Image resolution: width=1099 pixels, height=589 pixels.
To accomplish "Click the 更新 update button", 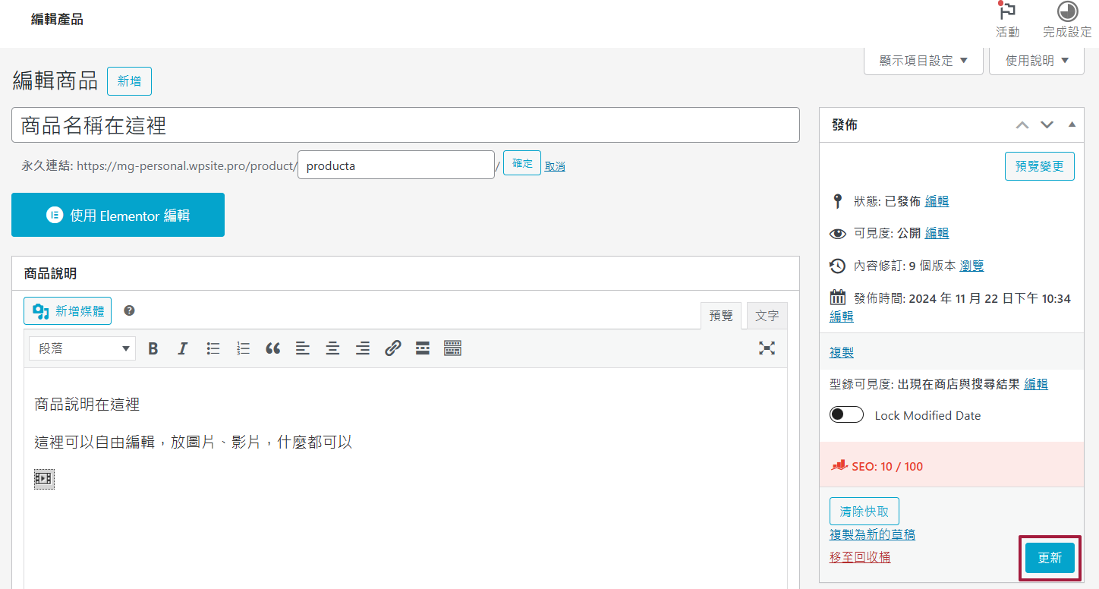I will pos(1050,558).
